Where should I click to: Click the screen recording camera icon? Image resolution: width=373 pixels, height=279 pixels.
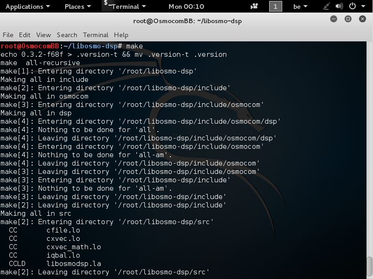254,7
